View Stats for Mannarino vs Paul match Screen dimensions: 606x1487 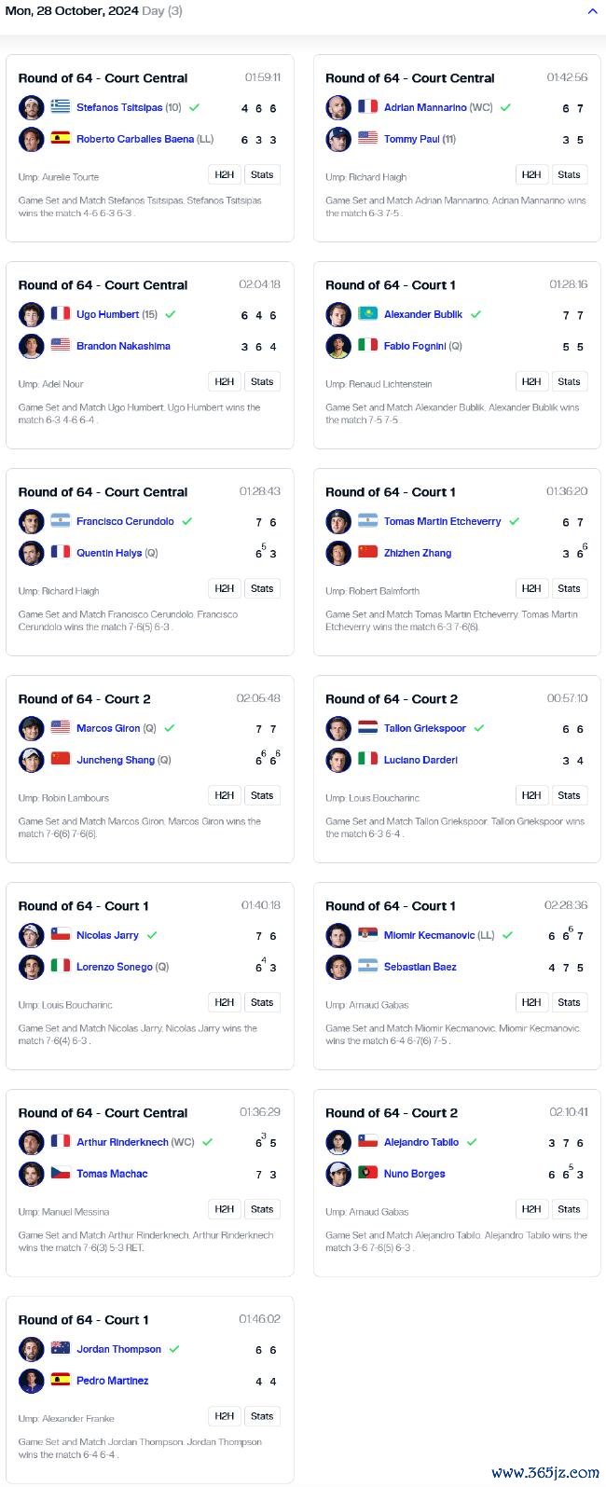(x=569, y=174)
